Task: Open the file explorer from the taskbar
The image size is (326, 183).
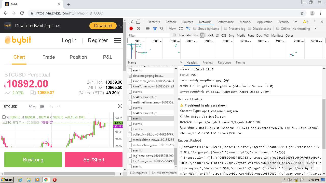Action: 29,180
